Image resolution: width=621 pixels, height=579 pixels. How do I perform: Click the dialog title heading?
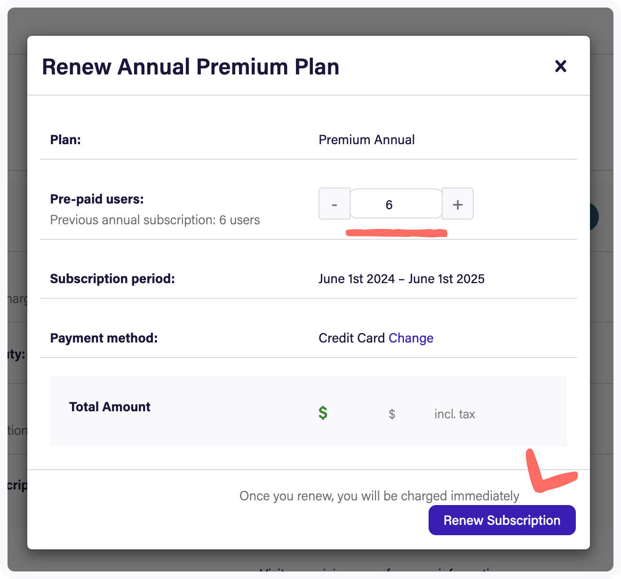click(191, 67)
